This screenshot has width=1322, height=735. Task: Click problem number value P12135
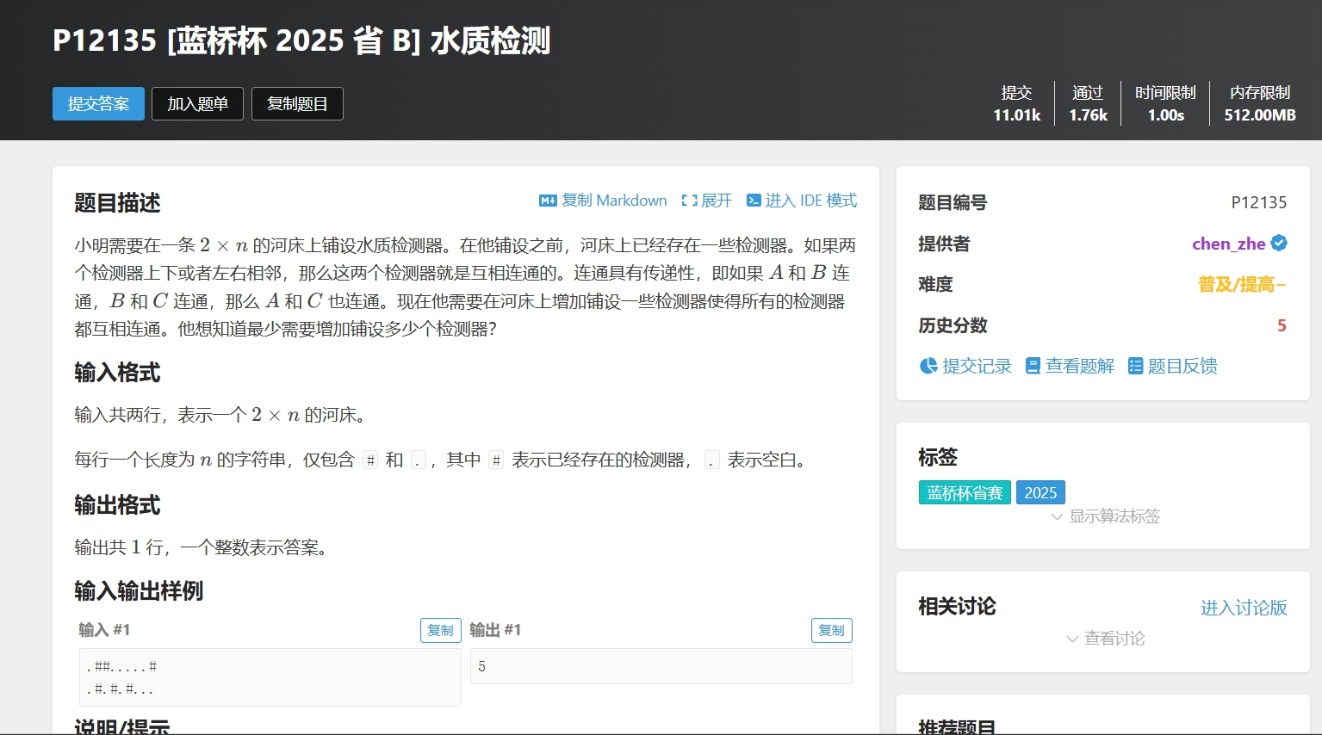1259,202
